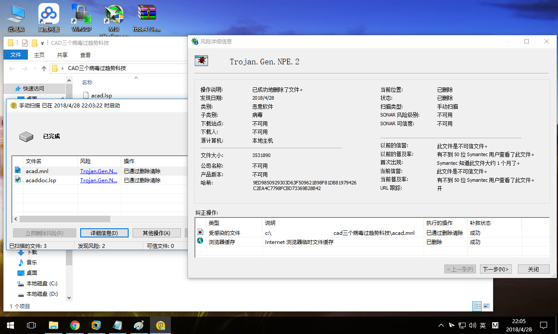The height and width of the screenshot is (334, 558).
Task: Open the Notepad taskbar icon
Action: tap(117, 325)
